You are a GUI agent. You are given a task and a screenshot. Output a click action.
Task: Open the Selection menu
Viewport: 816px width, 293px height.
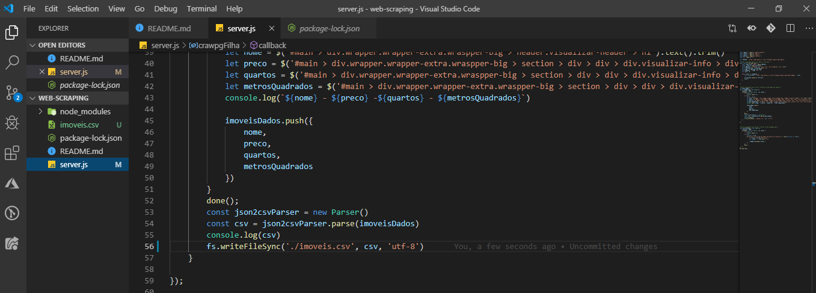[83, 9]
